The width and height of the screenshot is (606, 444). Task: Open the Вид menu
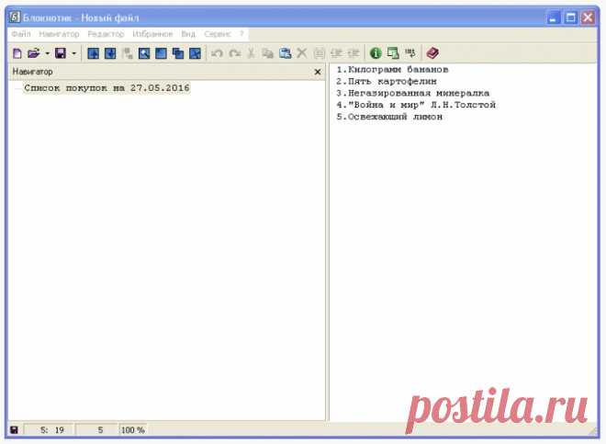coord(188,34)
